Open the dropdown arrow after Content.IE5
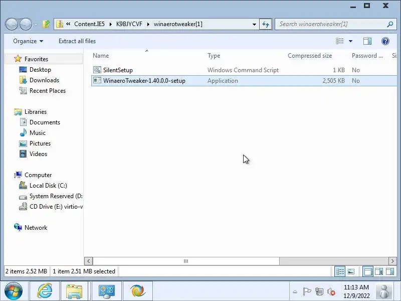This screenshot has width=401, height=301. (110, 24)
